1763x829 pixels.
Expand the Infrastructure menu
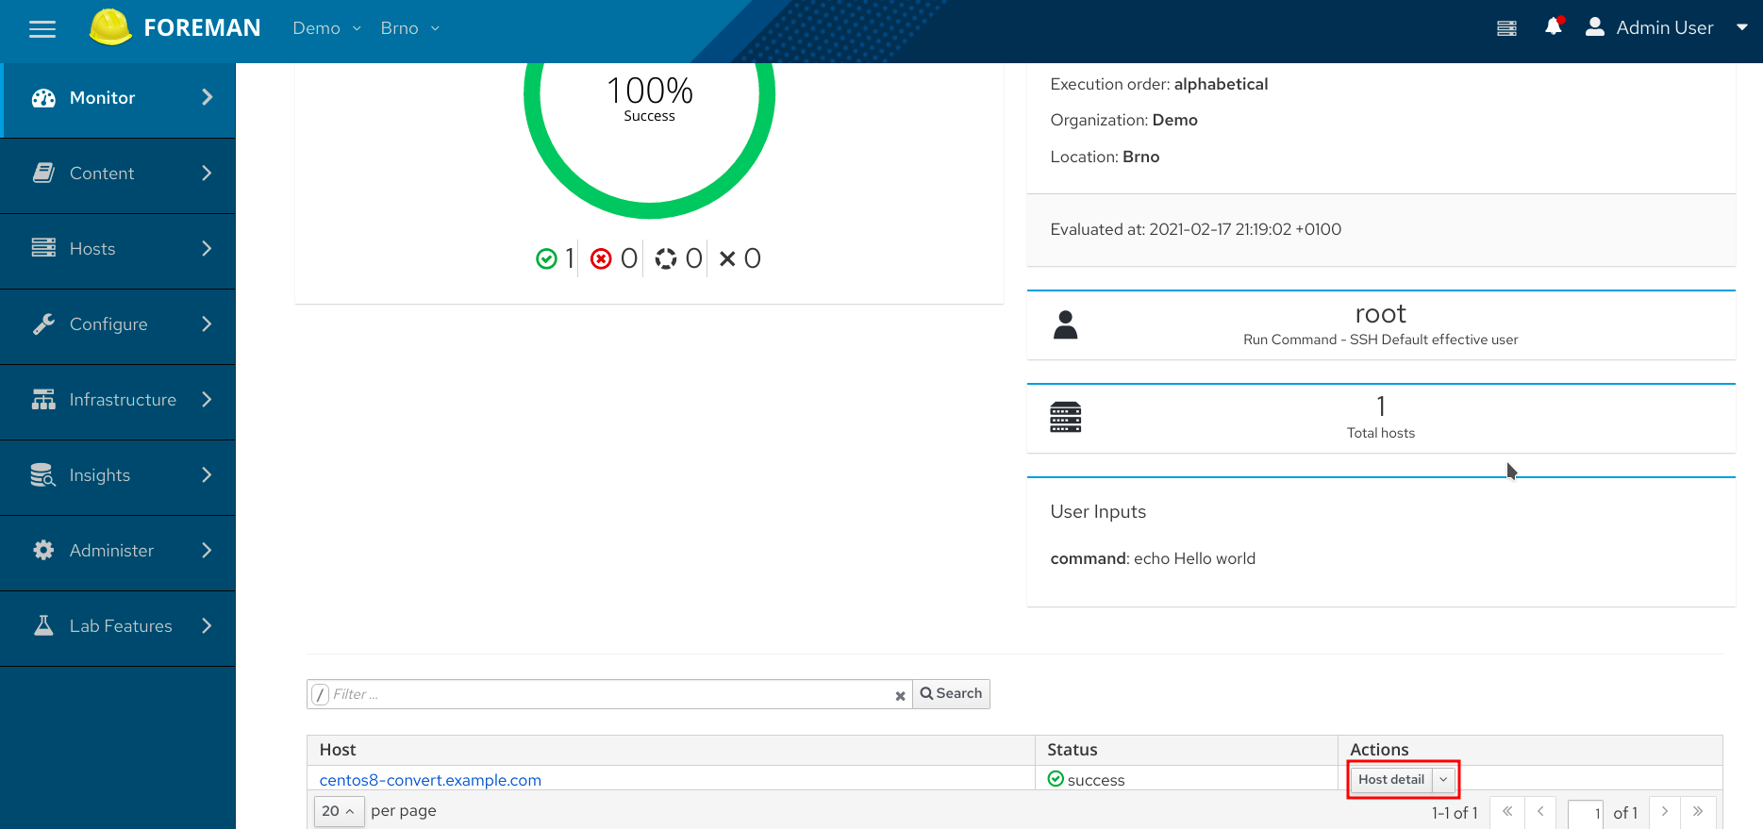tap(118, 400)
